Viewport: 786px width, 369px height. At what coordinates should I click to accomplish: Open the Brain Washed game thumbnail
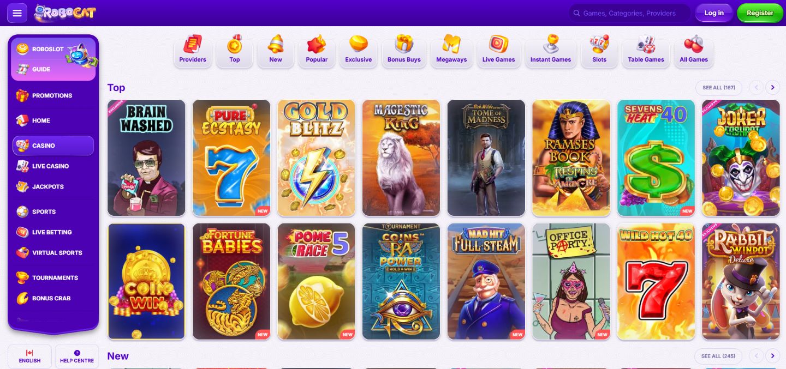coord(146,158)
